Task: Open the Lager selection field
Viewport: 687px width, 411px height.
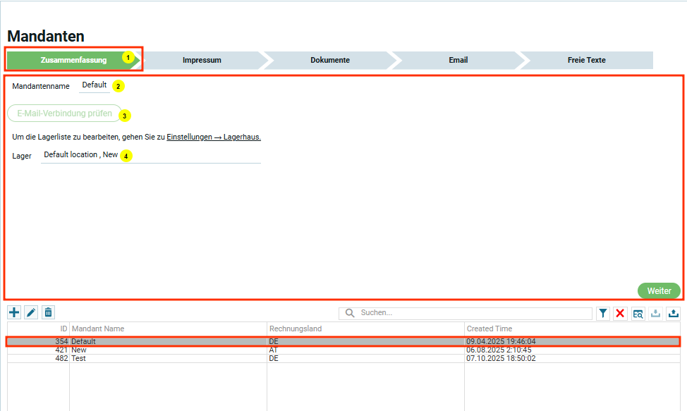Action: point(150,155)
